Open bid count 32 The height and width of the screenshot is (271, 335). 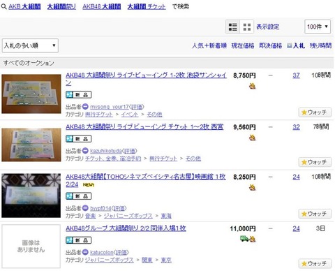pyautogui.click(x=296, y=127)
